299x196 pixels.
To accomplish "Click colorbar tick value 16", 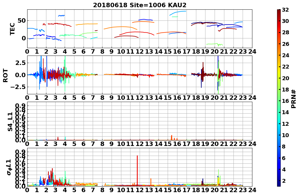I will 285,101.
